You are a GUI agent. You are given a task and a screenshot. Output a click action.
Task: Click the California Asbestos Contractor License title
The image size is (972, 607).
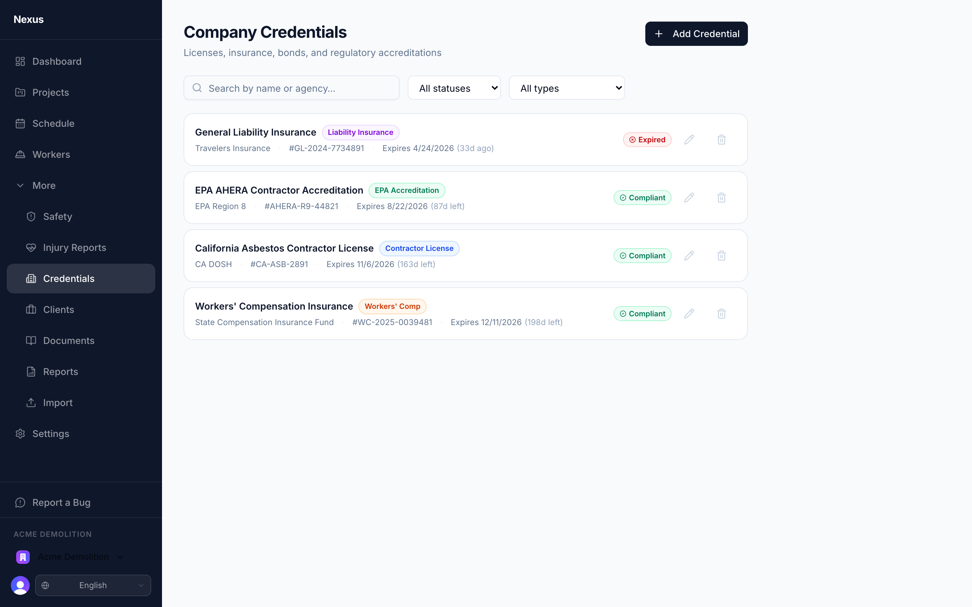point(285,248)
